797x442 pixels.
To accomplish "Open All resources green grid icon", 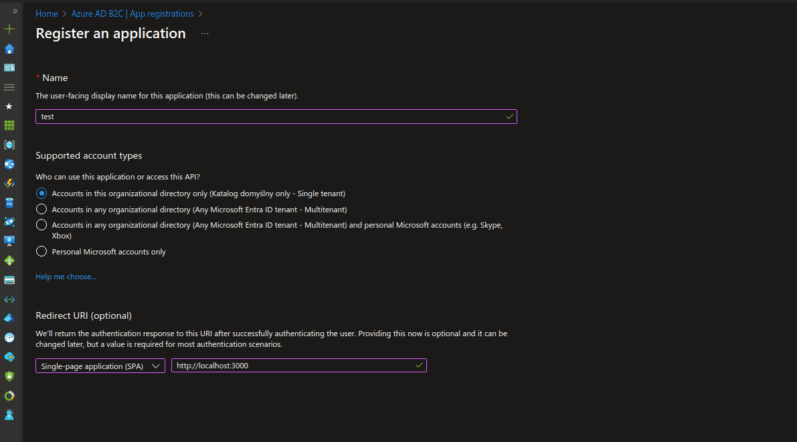I will (9, 125).
